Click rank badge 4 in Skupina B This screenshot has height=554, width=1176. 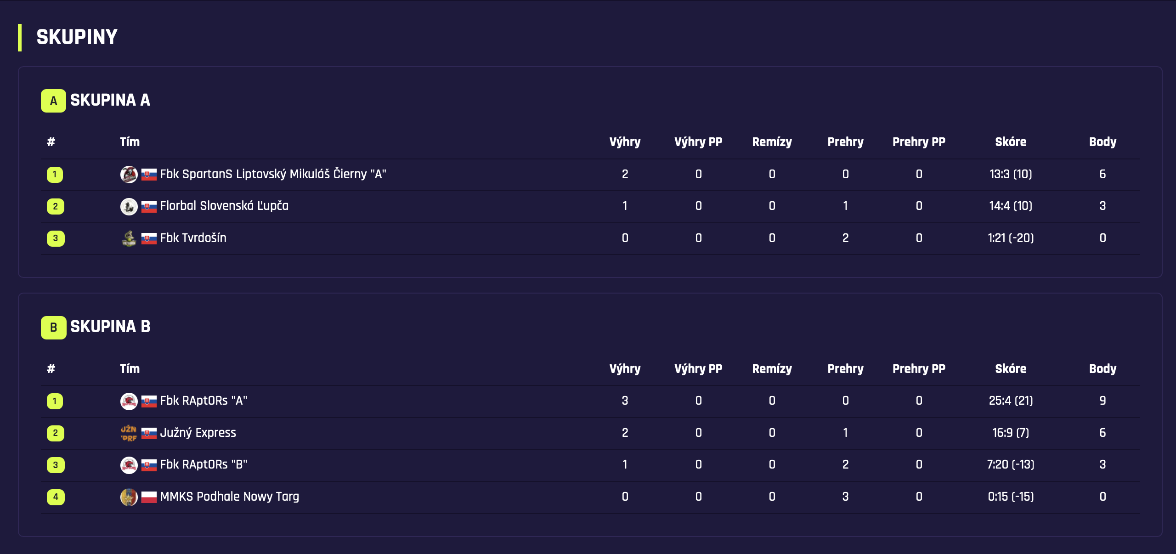point(56,497)
